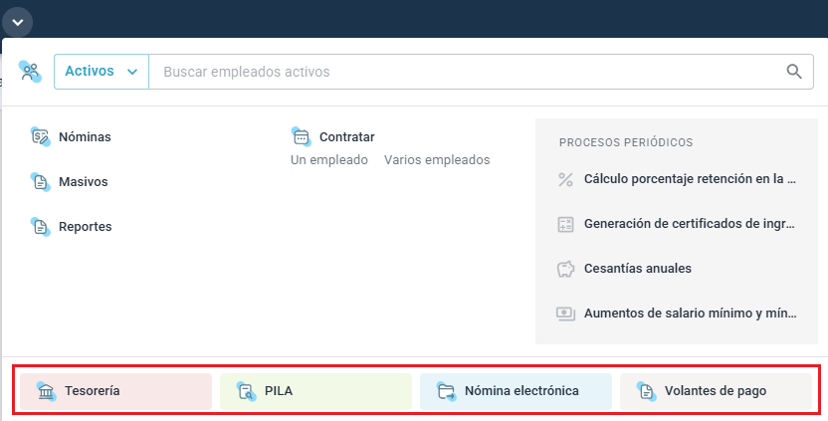Open the PILA shortcut button
The image size is (828, 421).
[315, 391]
